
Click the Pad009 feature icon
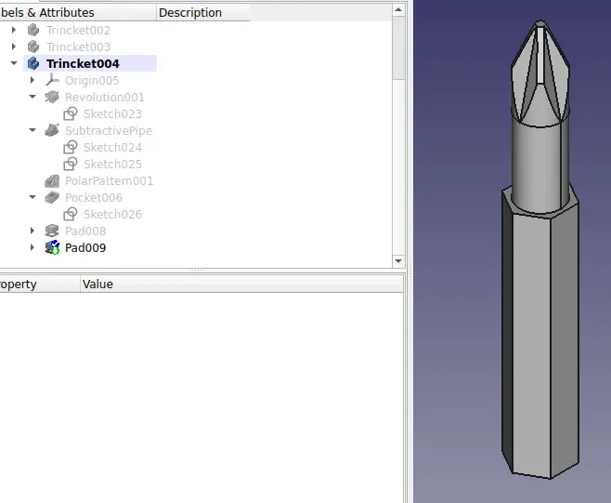(52, 248)
